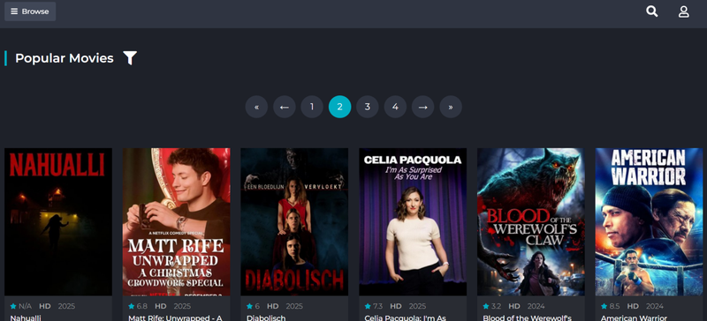
Task: Open the Browse menu button
Action: 30,11
